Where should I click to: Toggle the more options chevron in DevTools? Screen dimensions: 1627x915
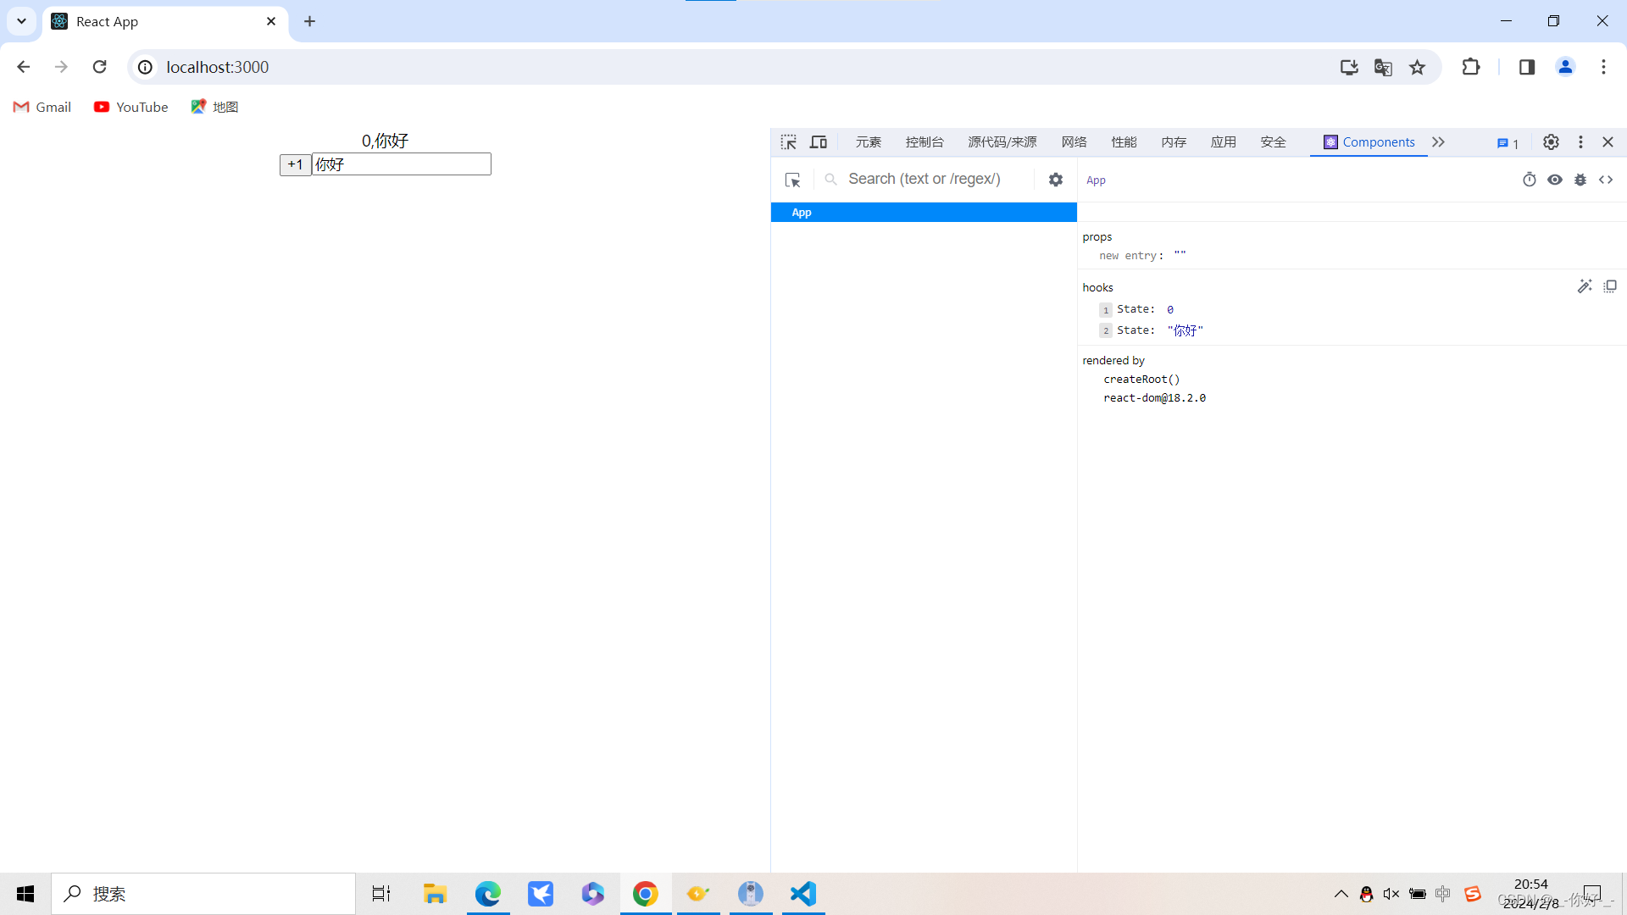(x=1439, y=141)
